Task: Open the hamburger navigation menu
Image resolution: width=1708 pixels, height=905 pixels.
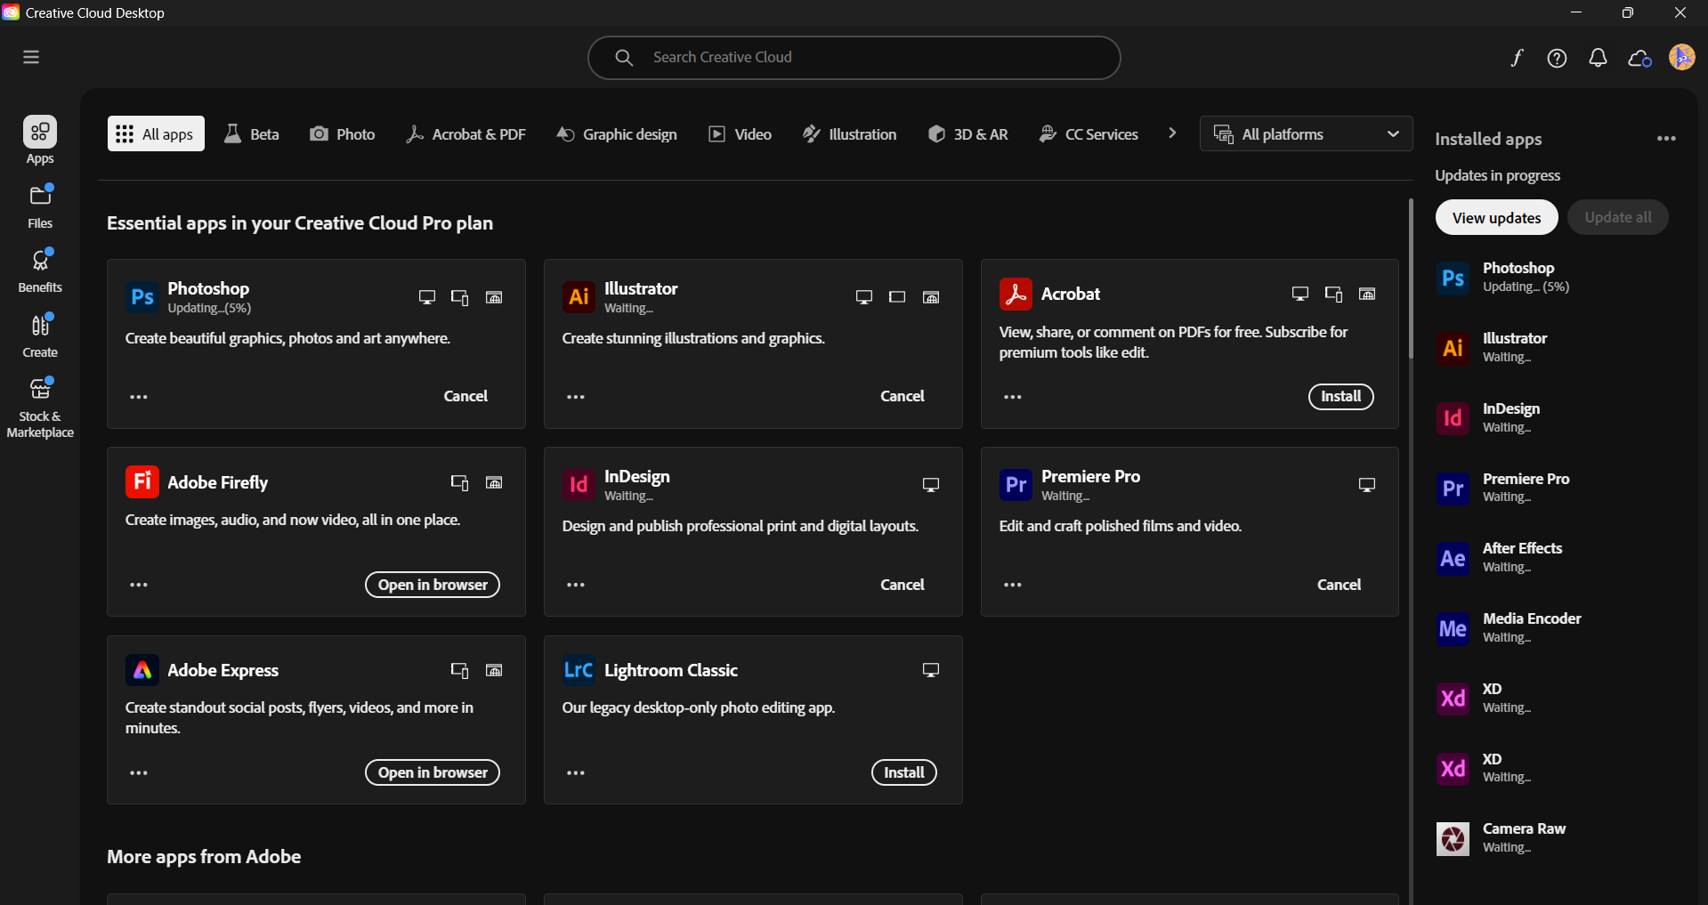Action: [31, 57]
